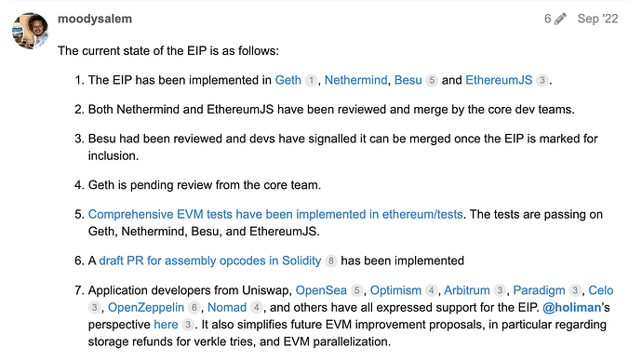Open the Optimism link
The width and height of the screenshot is (642, 361).
pyautogui.click(x=395, y=290)
